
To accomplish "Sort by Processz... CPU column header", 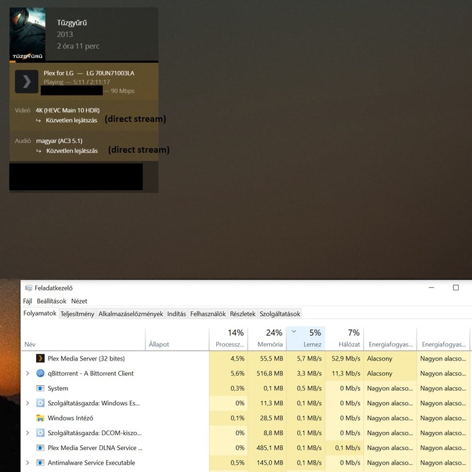I will (228, 338).
